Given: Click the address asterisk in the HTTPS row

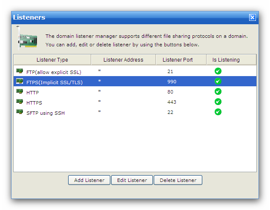Looking at the screenshot, I should point(99,101).
